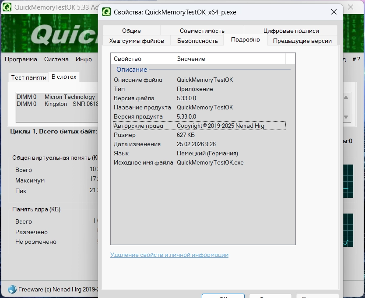Open the Программа menu
This screenshot has height=298, width=365.
21,60
